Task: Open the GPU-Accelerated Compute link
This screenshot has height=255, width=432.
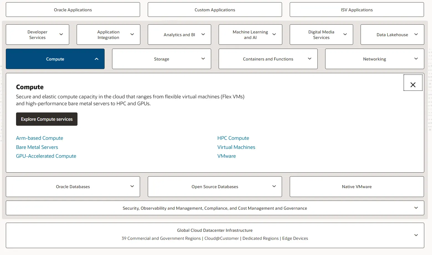Action: [x=46, y=156]
